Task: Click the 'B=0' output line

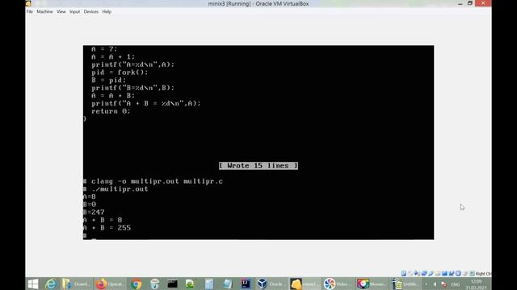Action: click(90, 205)
